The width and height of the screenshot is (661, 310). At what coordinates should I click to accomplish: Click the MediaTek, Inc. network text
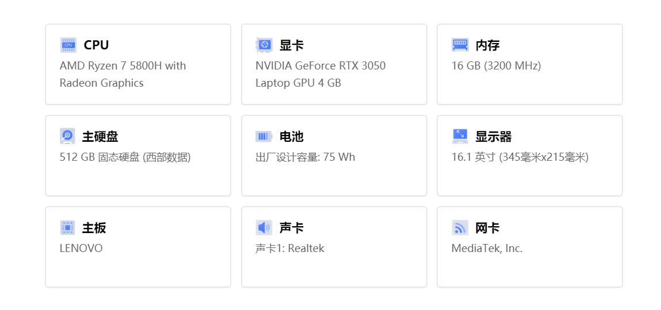point(487,248)
